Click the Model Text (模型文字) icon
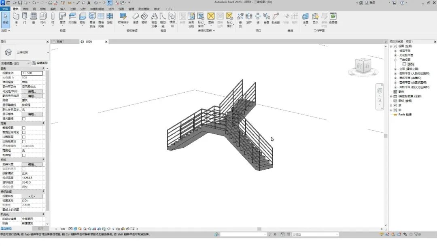The width and height of the screenshot is (437, 246). tap(154, 18)
